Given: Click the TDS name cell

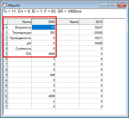Looking at the screenshot, I should 20,54.
